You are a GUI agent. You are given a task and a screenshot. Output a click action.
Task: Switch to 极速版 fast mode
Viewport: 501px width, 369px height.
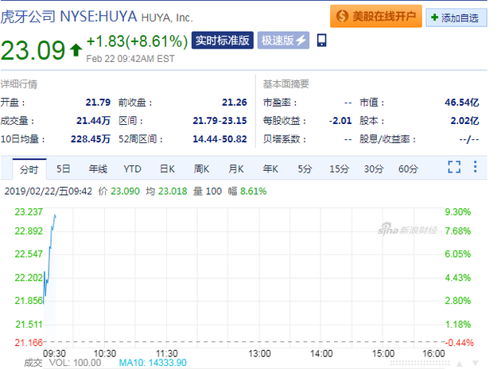283,41
